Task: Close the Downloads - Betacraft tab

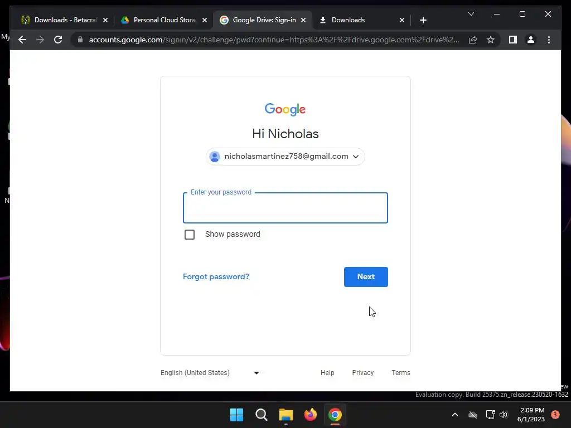Action: click(105, 20)
